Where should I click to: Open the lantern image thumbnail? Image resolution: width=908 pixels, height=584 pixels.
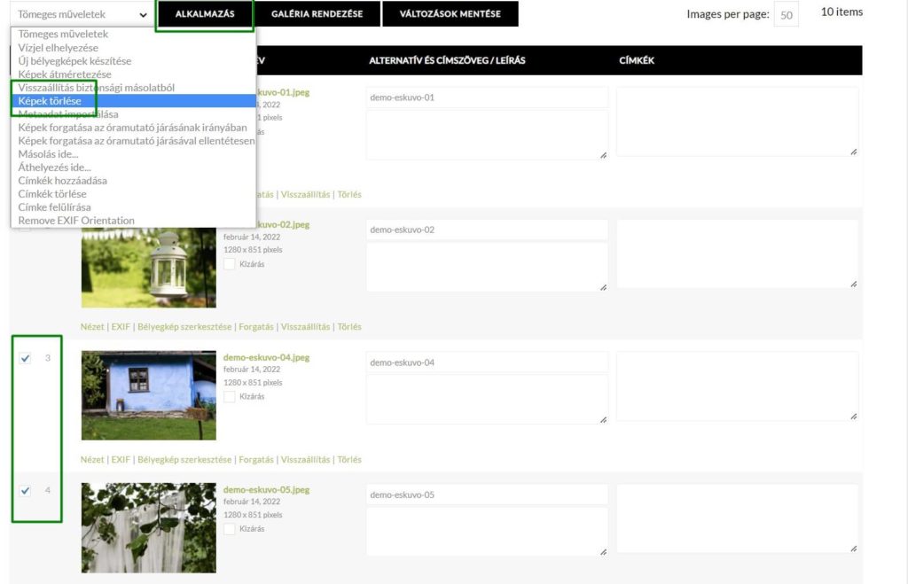[x=149, y=268]
